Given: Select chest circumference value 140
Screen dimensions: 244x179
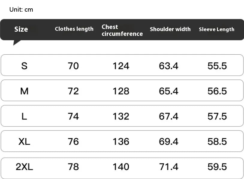Looking at the screenshot, I should (121, 167).
